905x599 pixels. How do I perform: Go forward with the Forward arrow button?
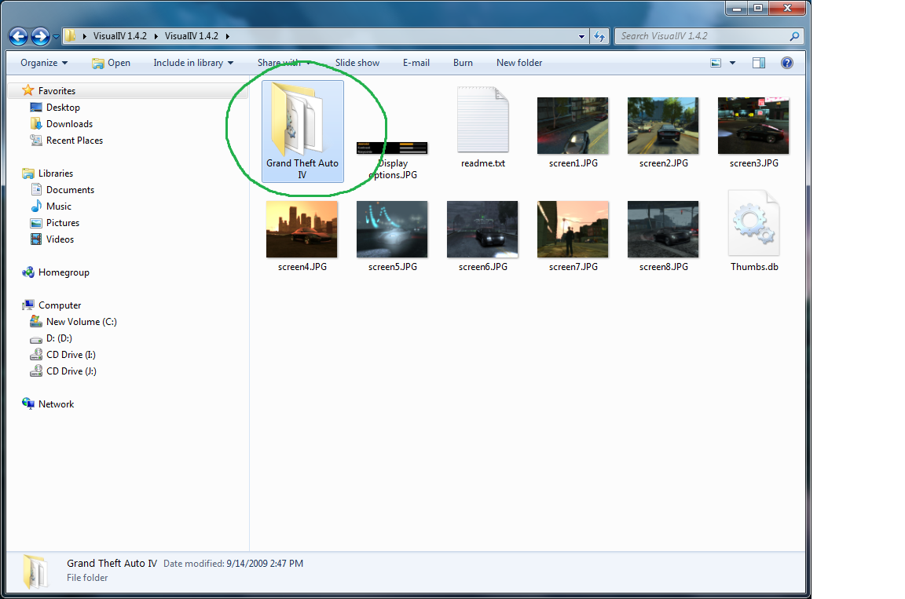40,36
